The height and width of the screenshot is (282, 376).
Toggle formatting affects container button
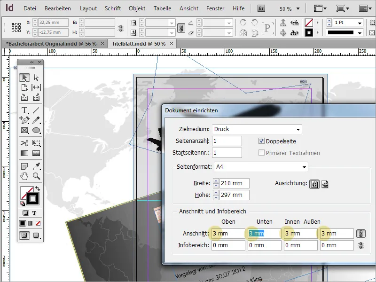pyautogui.click(x=26, y=213)
